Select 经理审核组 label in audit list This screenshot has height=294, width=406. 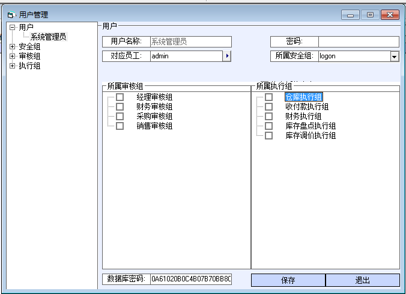[154, 97]
